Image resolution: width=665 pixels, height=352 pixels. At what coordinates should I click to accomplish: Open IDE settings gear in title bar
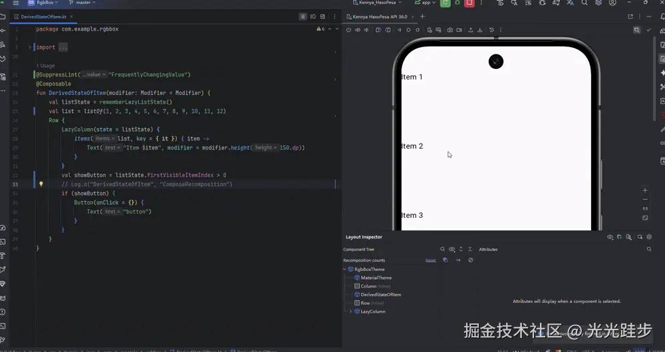point(598,3)
